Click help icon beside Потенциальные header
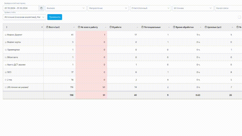The width and height of the screenshot is (242, 136). [142, 27]
